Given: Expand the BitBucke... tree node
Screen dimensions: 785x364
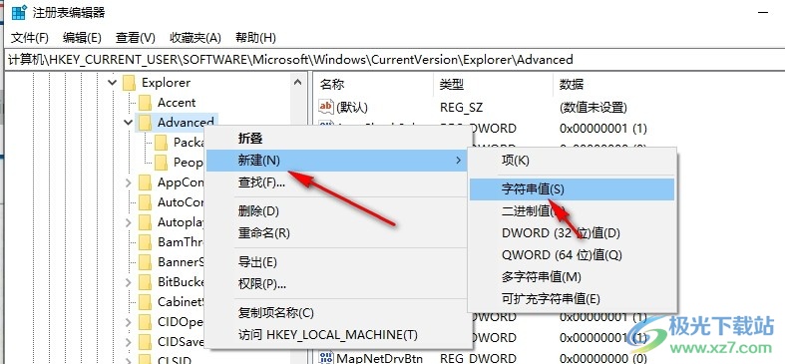Looking at the screenshot, I should 128,282.
